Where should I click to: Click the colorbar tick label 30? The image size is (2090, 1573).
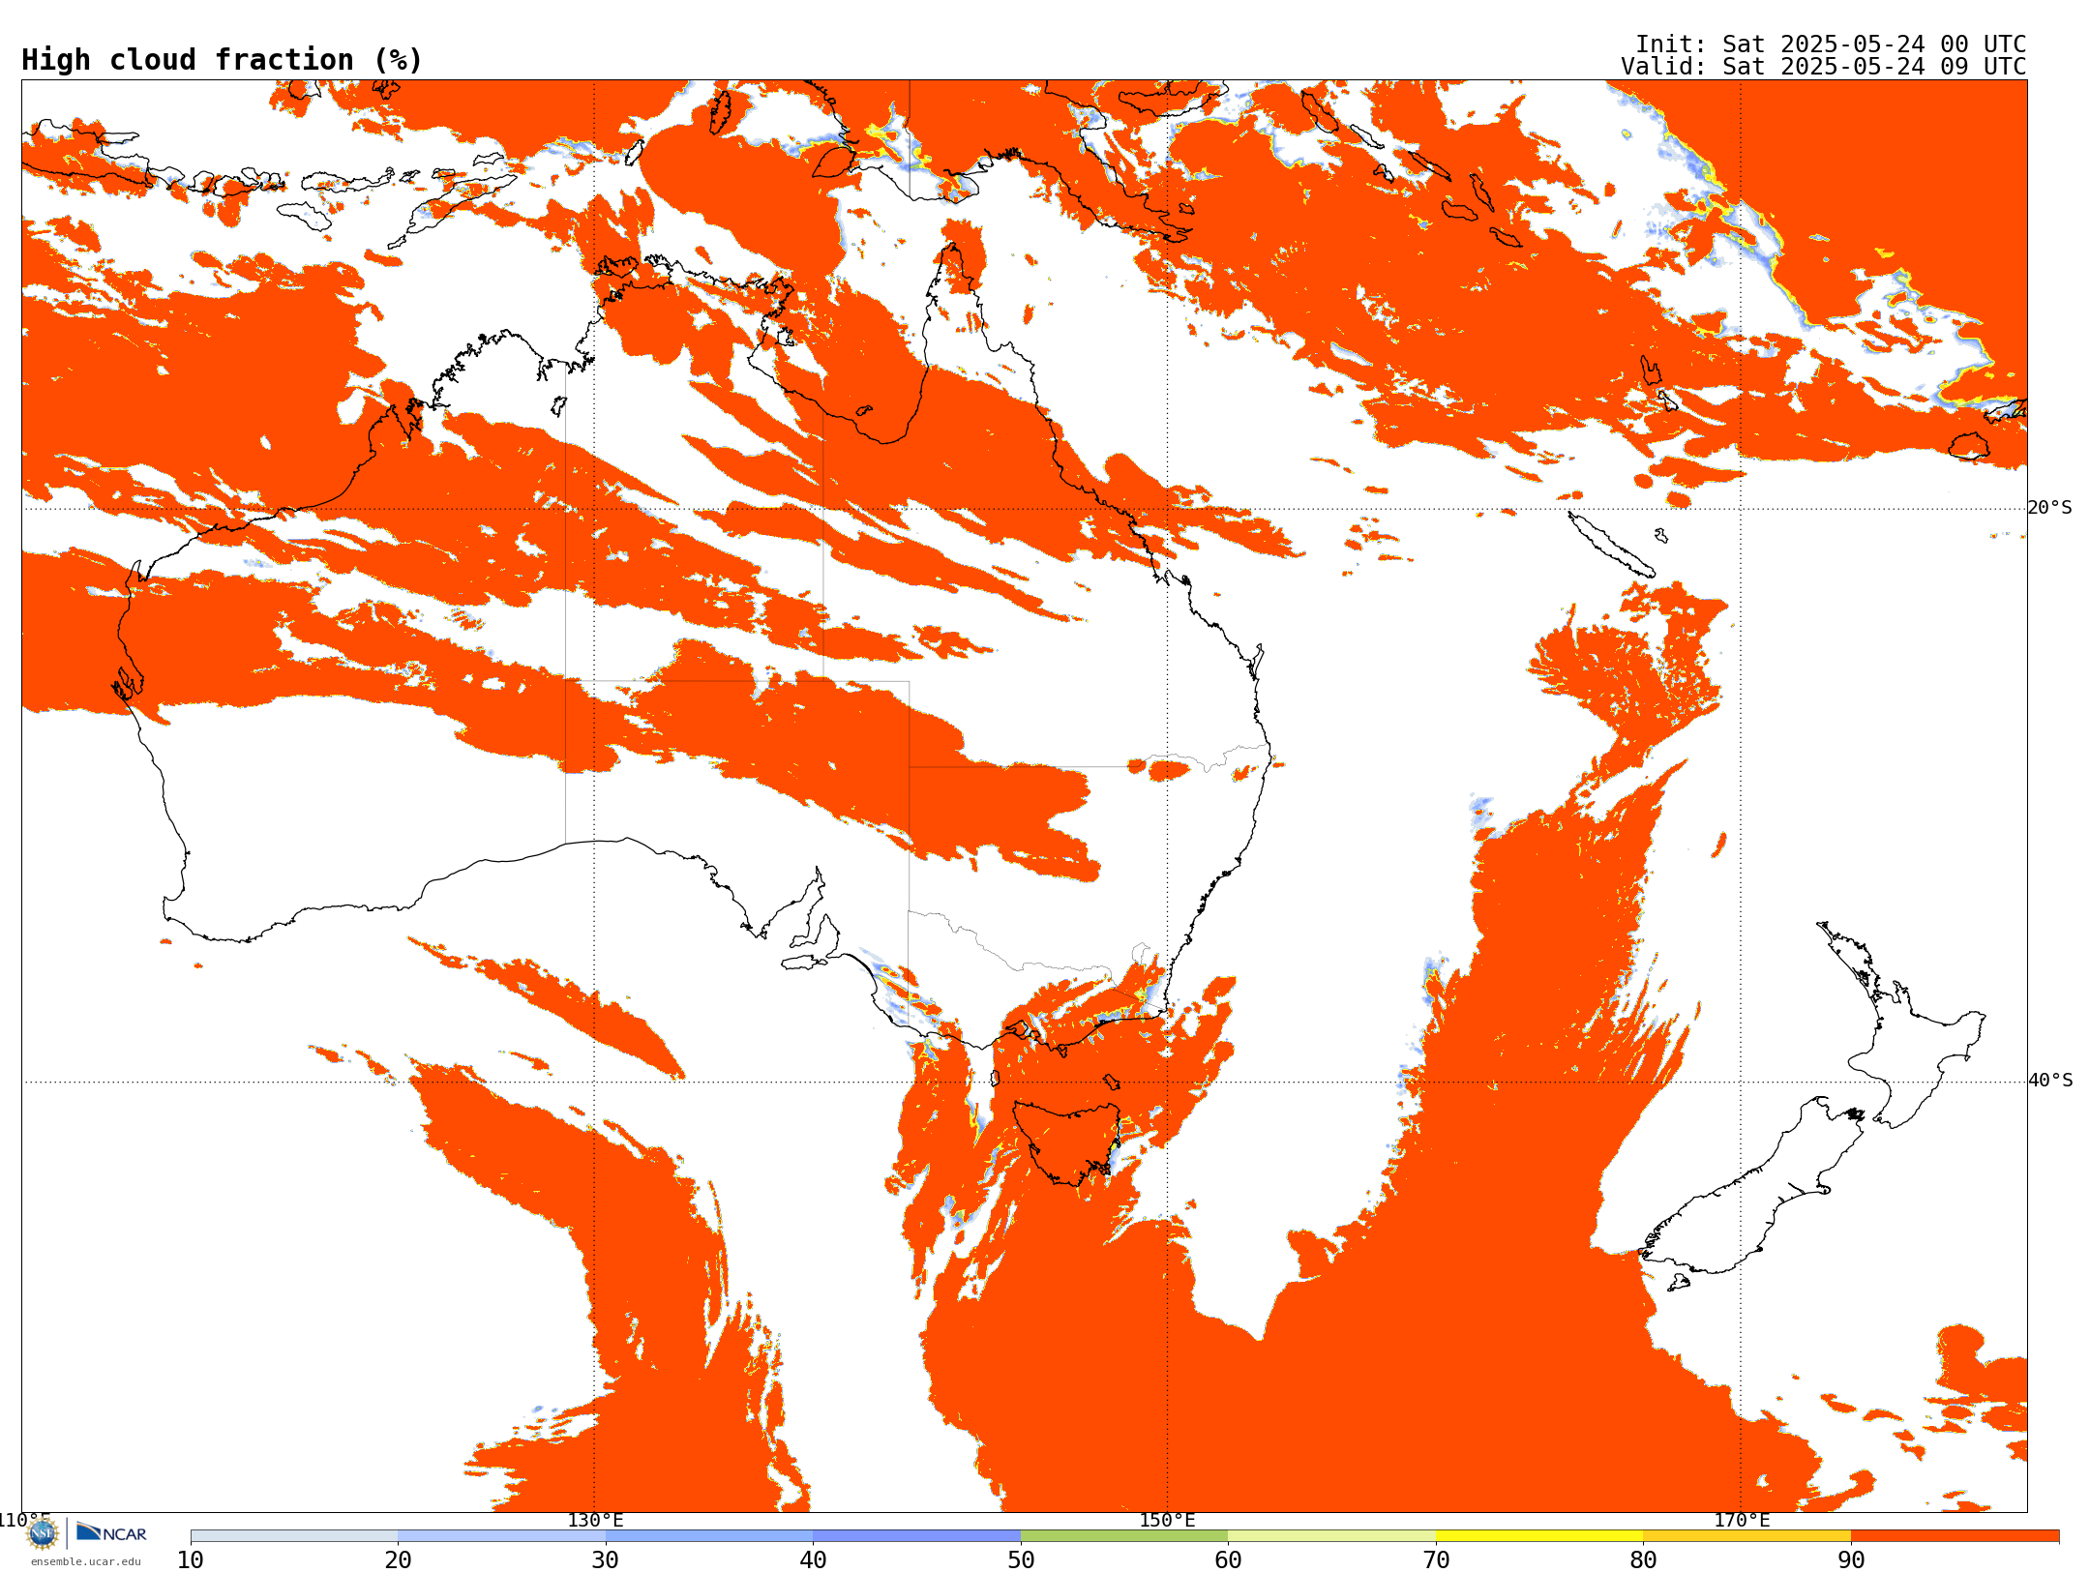coord(606,1560)
